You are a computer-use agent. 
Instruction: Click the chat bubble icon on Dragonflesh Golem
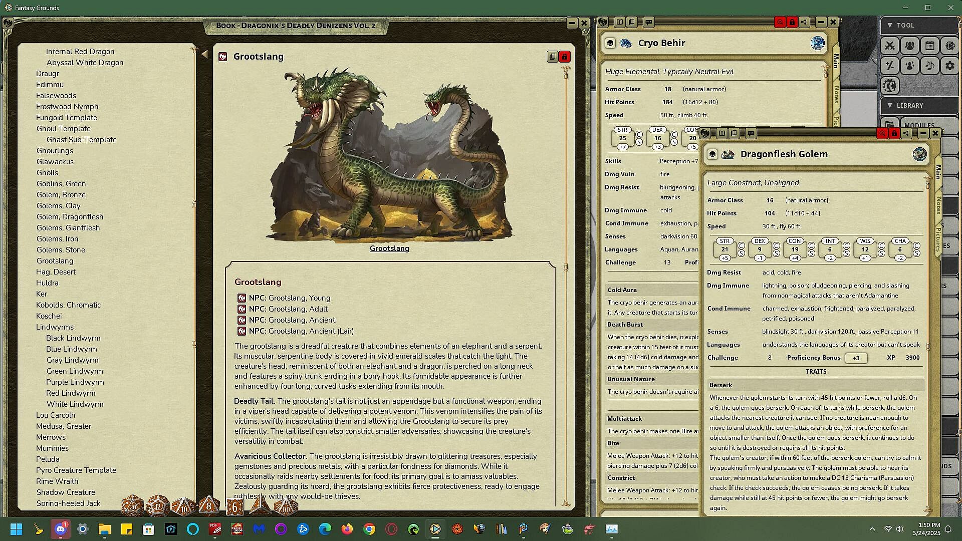751,133
